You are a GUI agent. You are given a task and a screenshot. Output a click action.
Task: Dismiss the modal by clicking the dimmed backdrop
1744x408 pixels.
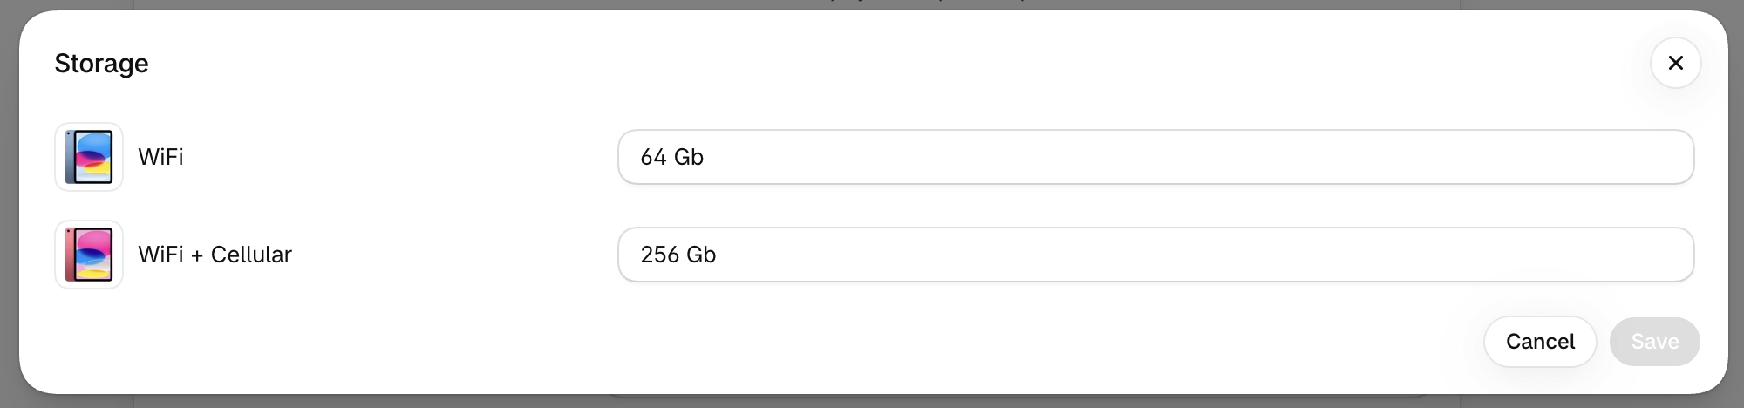click(9, 204)
